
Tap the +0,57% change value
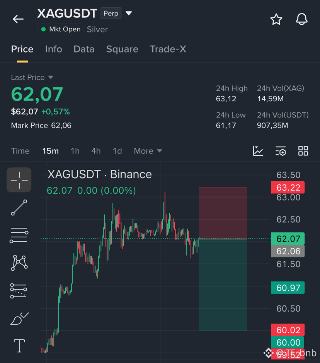(x=56, y=112)
